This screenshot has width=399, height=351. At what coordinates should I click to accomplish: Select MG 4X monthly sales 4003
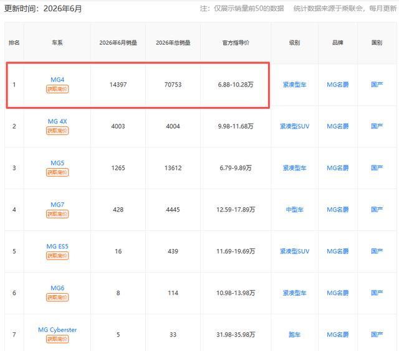[x=118, y=126]
